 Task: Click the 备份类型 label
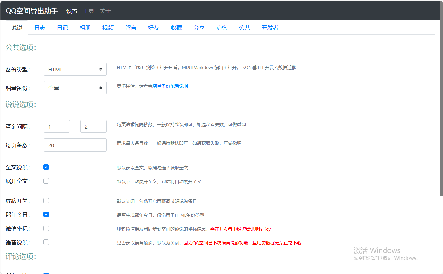point(18,70)
